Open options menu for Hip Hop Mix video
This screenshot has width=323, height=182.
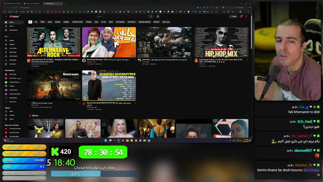247,60
